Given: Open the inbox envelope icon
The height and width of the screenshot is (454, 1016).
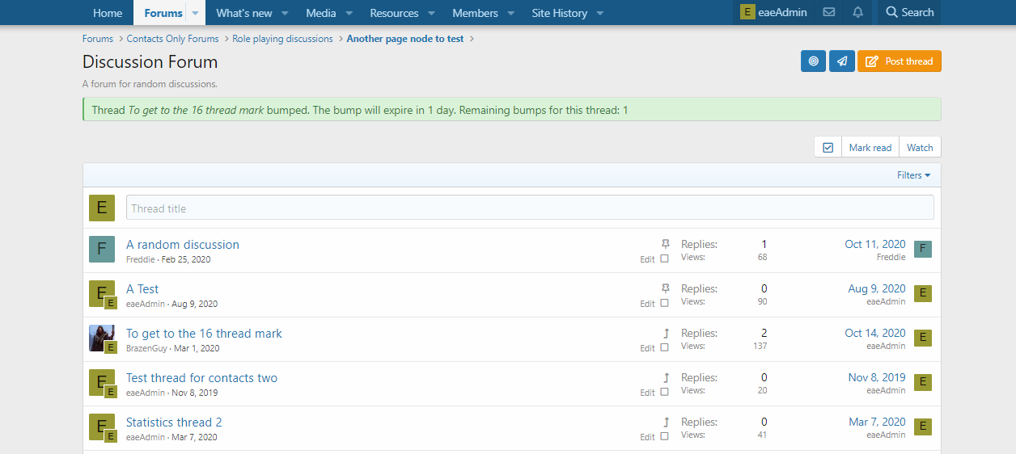Looking at the screenshot, I should [x=828, y=12].
